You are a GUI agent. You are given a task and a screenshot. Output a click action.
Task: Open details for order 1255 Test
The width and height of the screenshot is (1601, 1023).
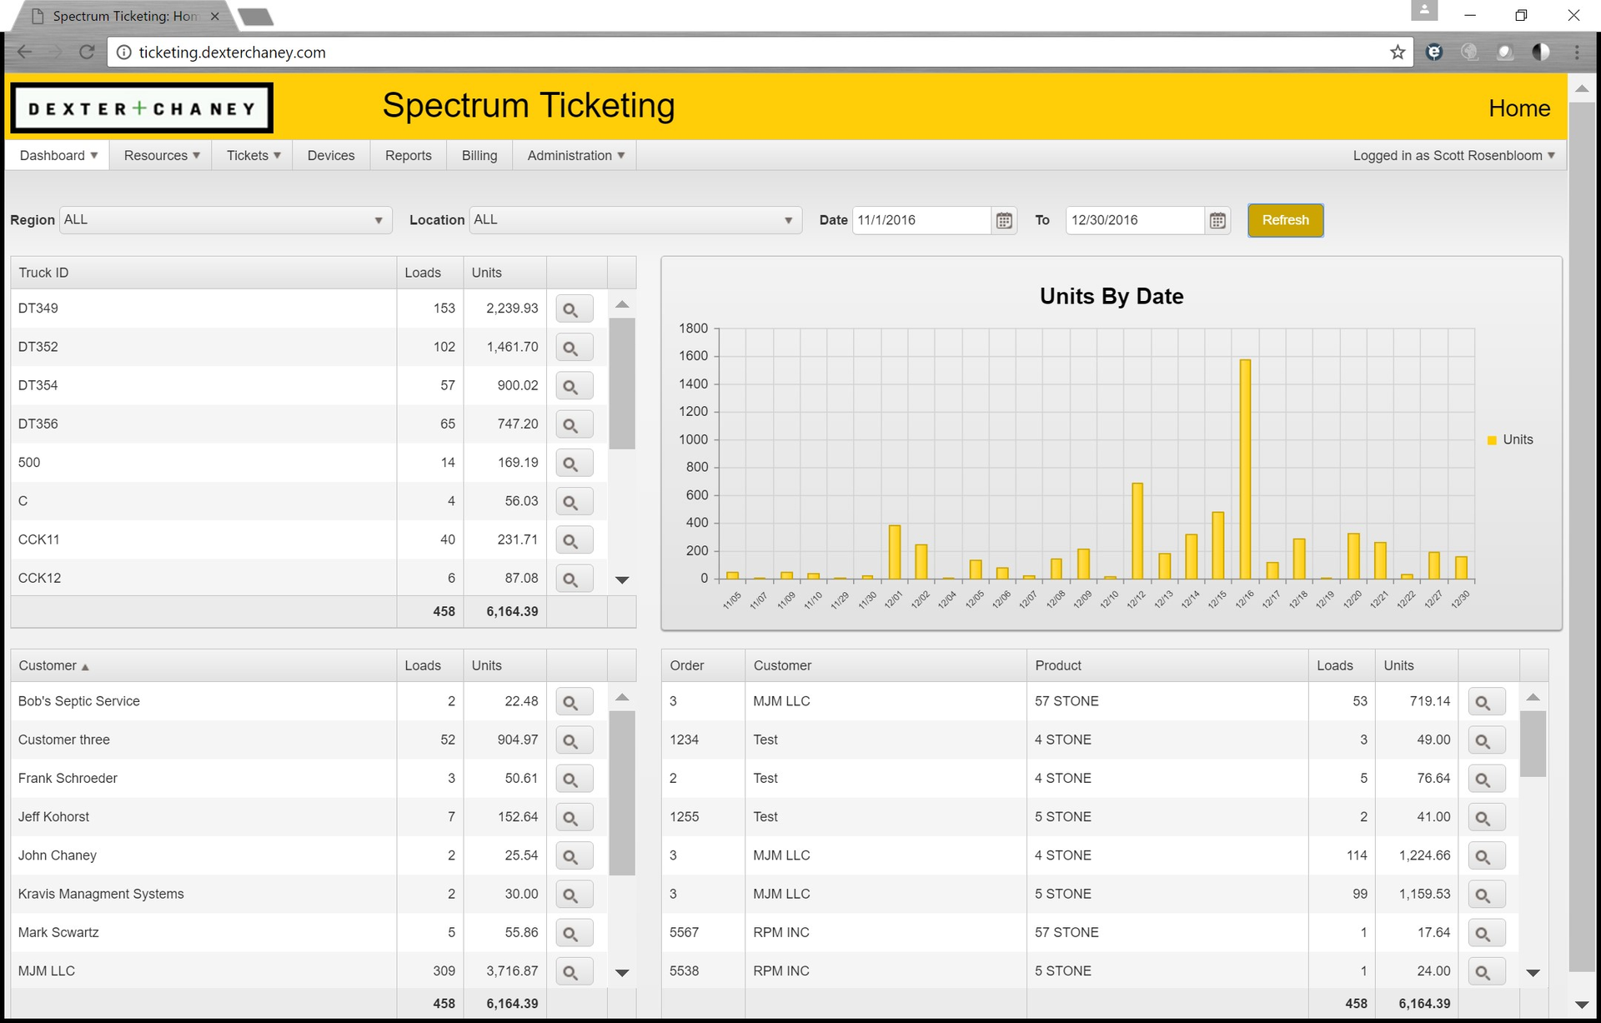click(x=1486, y=818)
